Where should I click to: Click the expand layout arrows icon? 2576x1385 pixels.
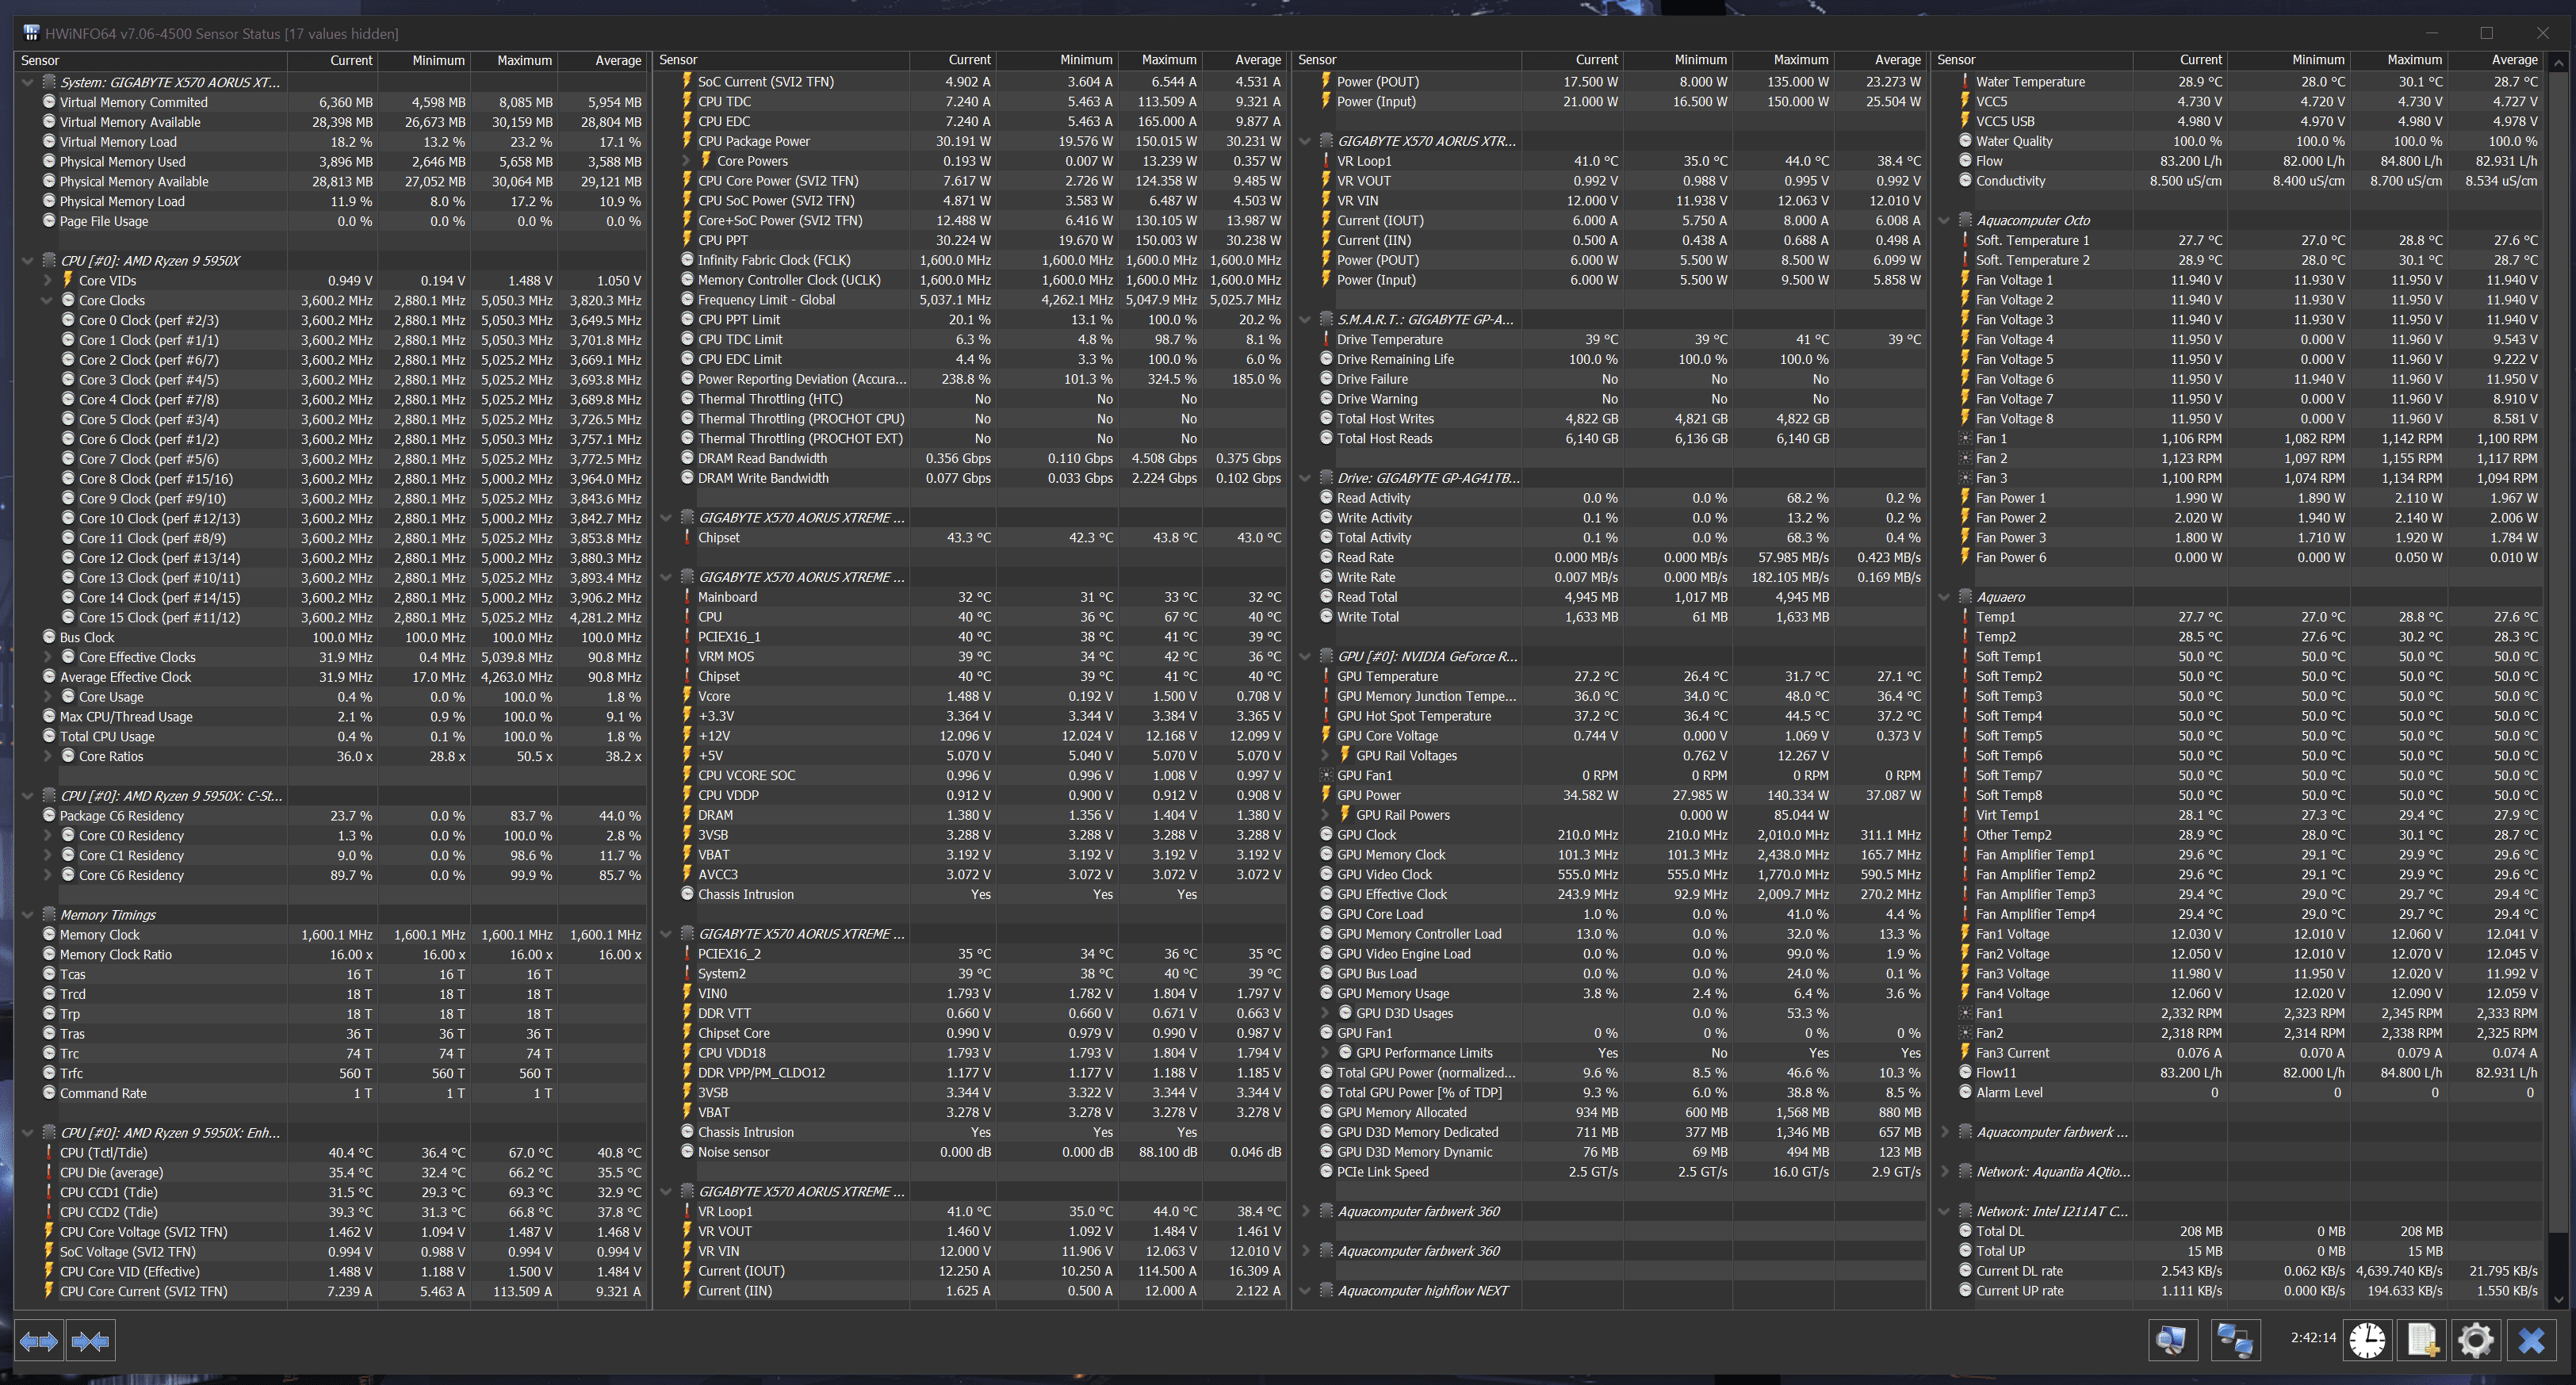pos(39,1341)
